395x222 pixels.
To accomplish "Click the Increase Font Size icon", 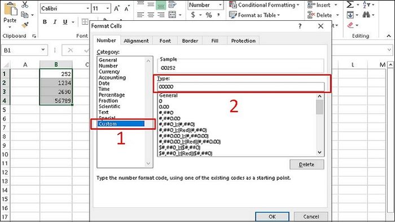I will [117, 8].
